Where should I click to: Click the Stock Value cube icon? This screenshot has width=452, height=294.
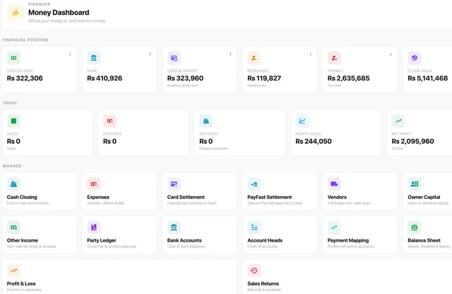click(x=415, y=58)
